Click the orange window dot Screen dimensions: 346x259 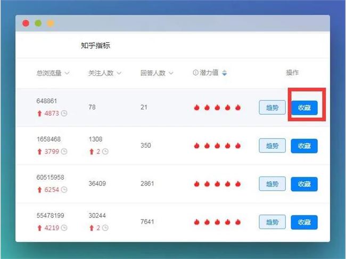pyautogui.click(x=51, y=23)
